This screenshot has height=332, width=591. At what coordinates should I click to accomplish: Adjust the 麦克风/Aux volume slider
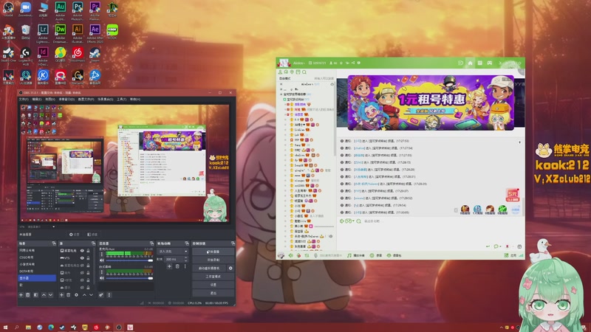(x=129, y=260)
